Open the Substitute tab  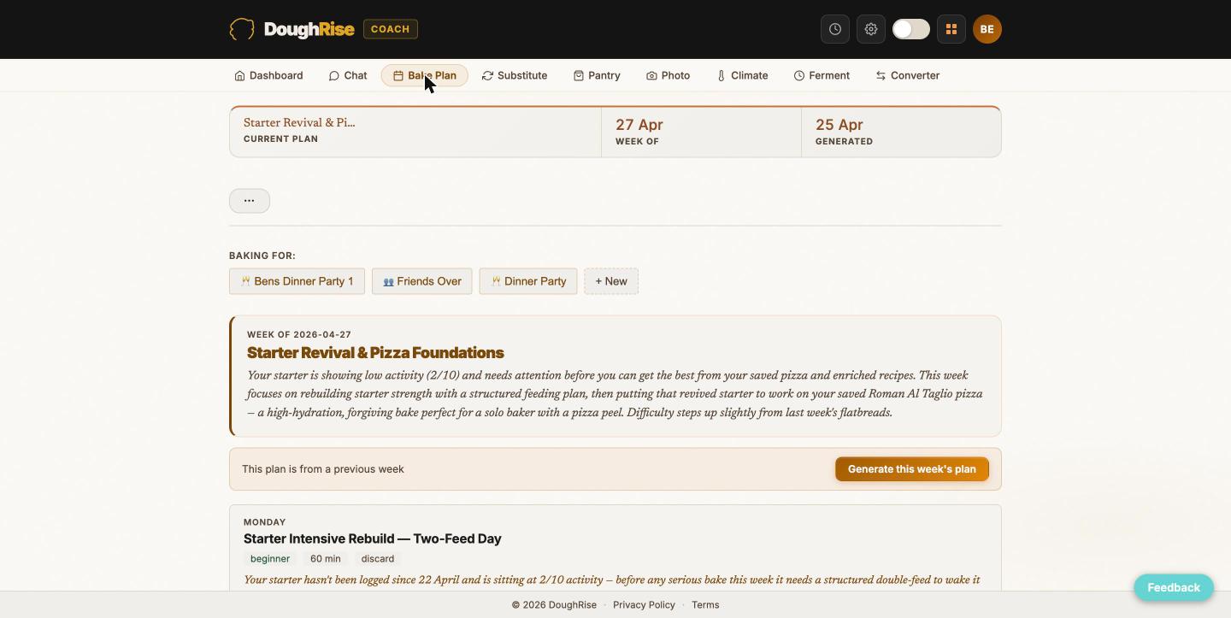click(515, 75)
